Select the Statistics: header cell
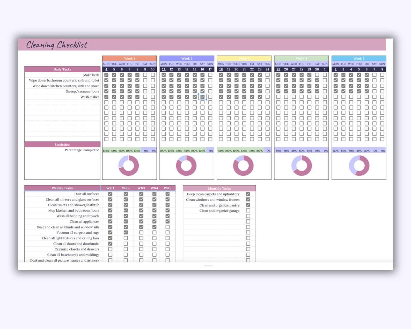 point(62,145)
